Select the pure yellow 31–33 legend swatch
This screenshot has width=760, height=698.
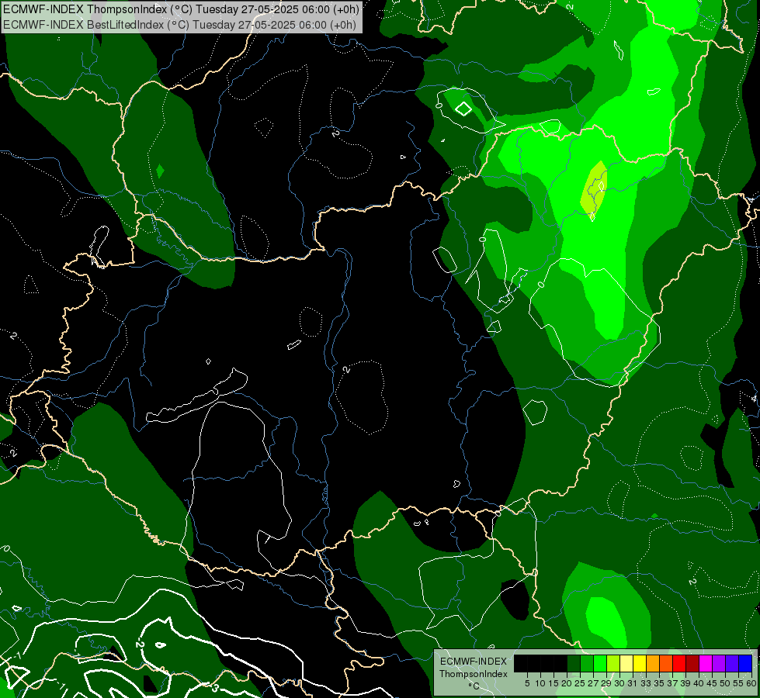coord(640,663)
